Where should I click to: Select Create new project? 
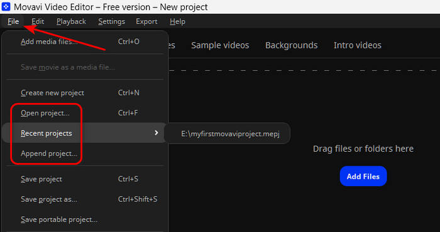[85, 93]
